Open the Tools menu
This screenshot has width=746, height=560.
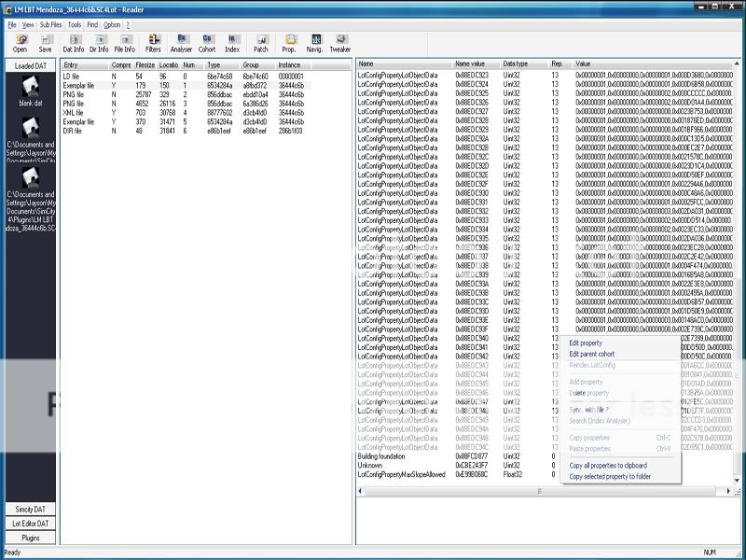[x=75, y=24]
